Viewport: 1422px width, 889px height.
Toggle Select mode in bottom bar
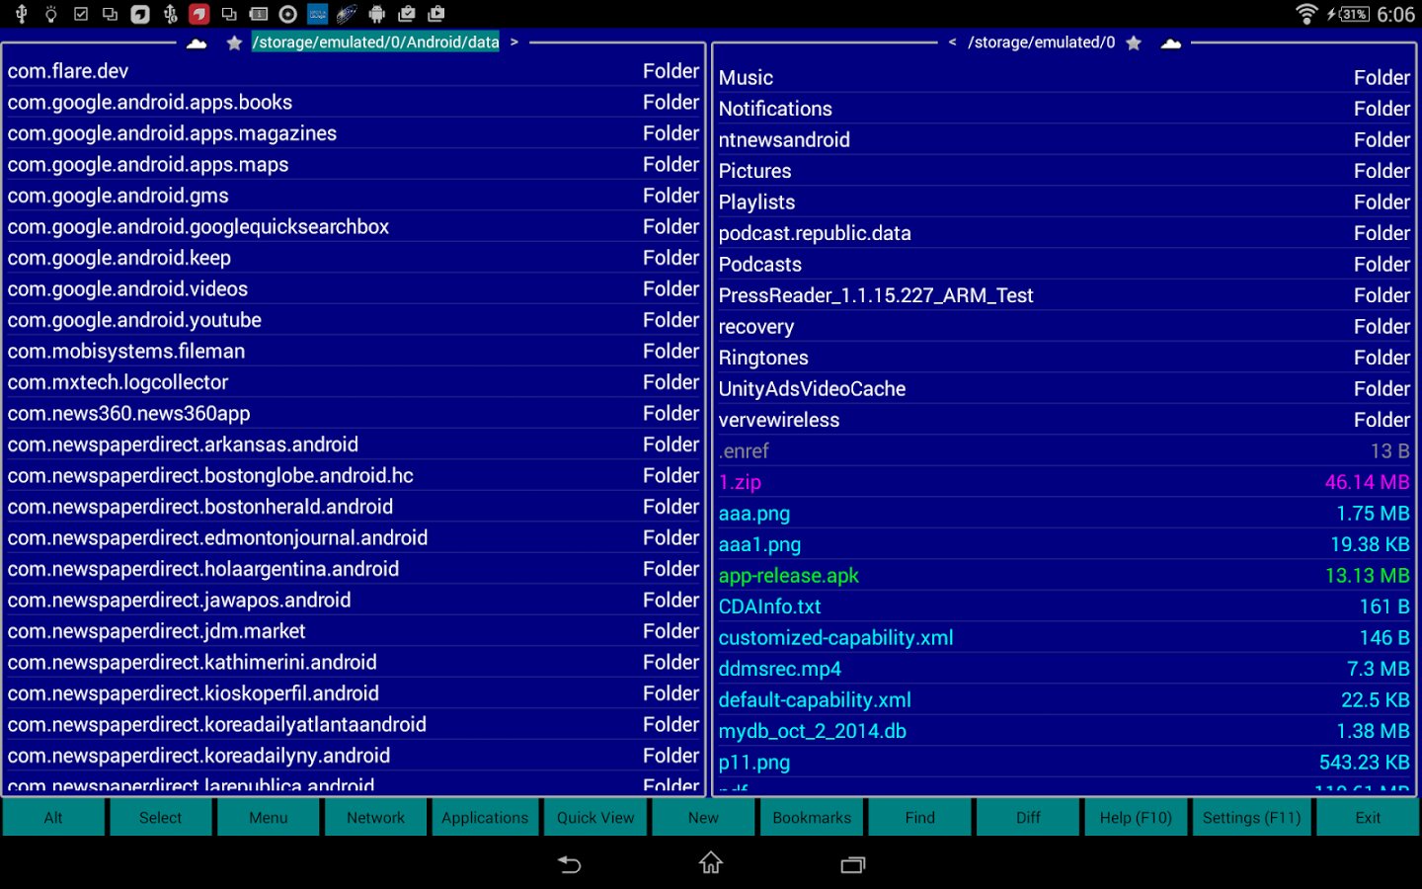coord(160,818)
